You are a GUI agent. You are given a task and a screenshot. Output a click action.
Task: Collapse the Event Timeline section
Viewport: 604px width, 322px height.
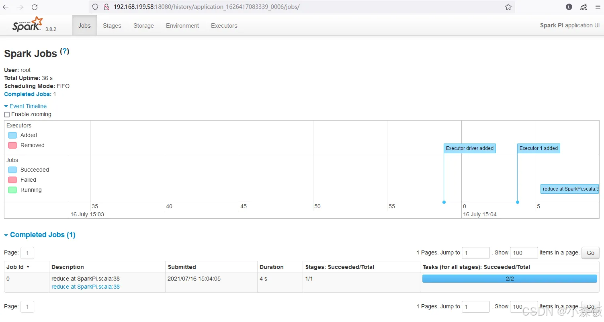25,106
